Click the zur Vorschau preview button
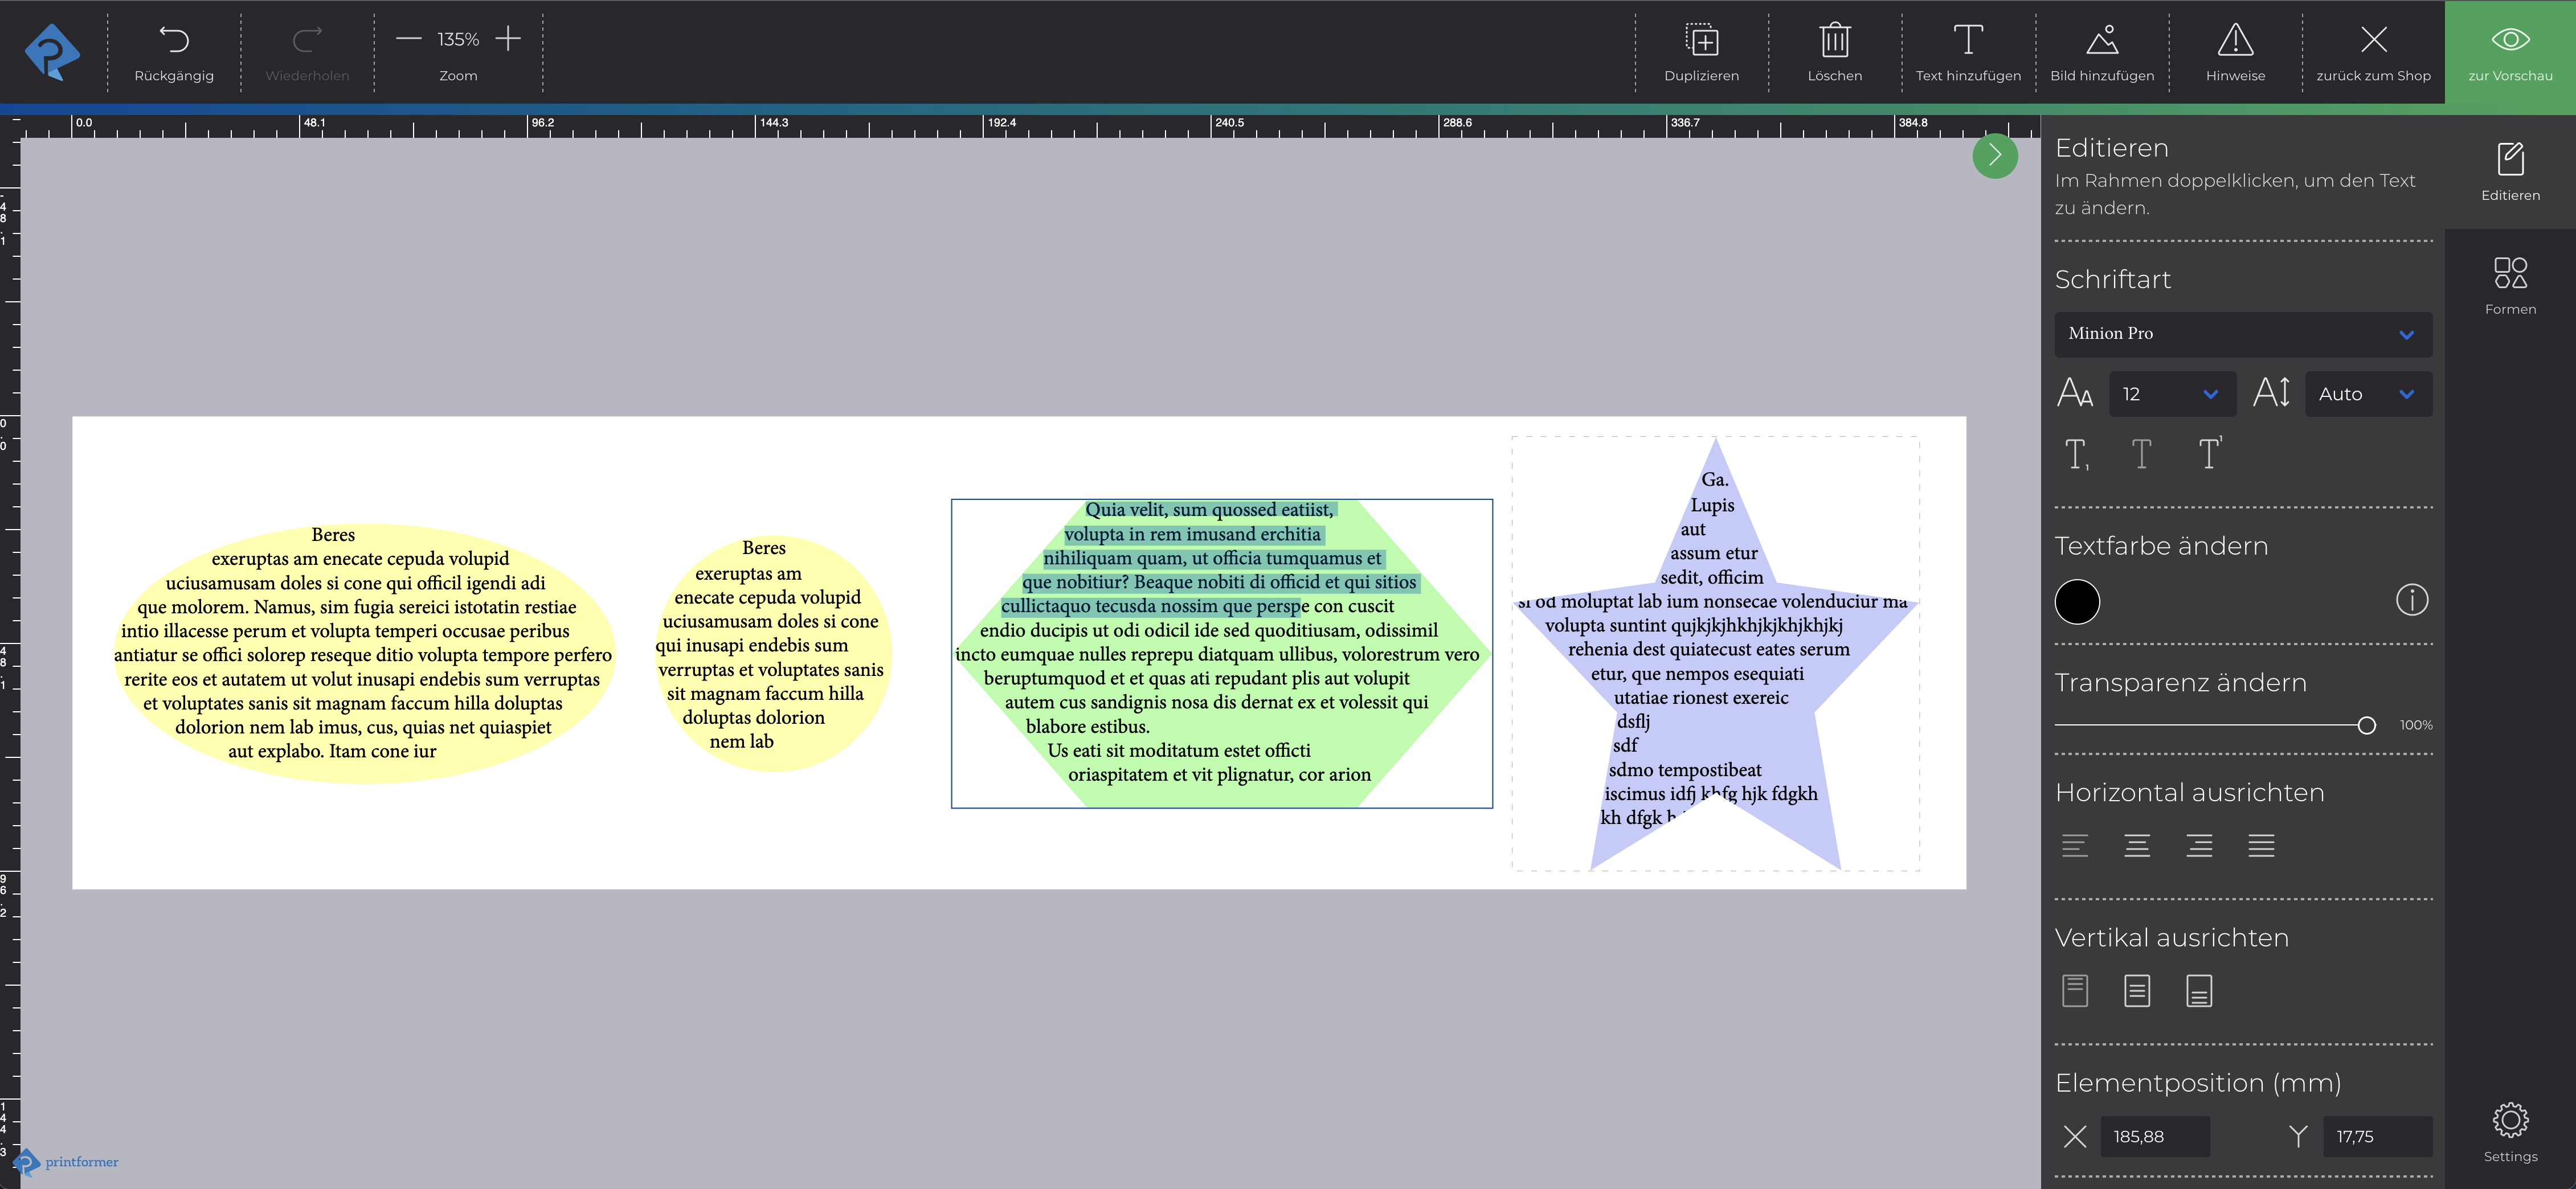 (x=2509, y=52)
